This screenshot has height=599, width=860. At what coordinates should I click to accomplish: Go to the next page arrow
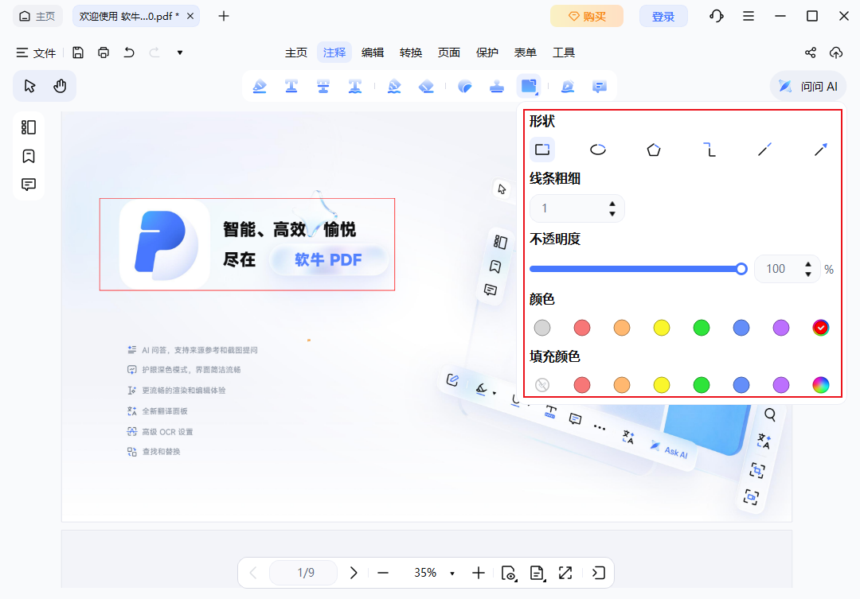click(354, 573)
